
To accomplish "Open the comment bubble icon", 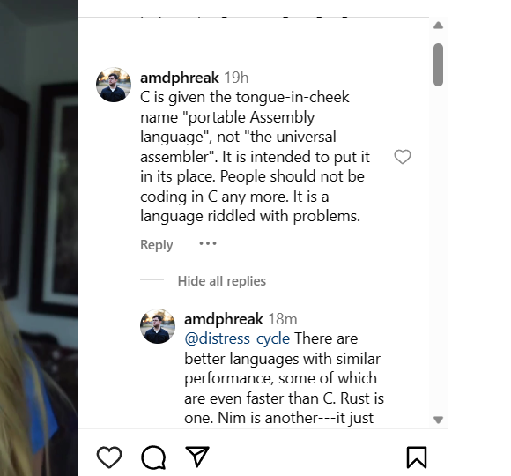I will [x=153, y=457].
